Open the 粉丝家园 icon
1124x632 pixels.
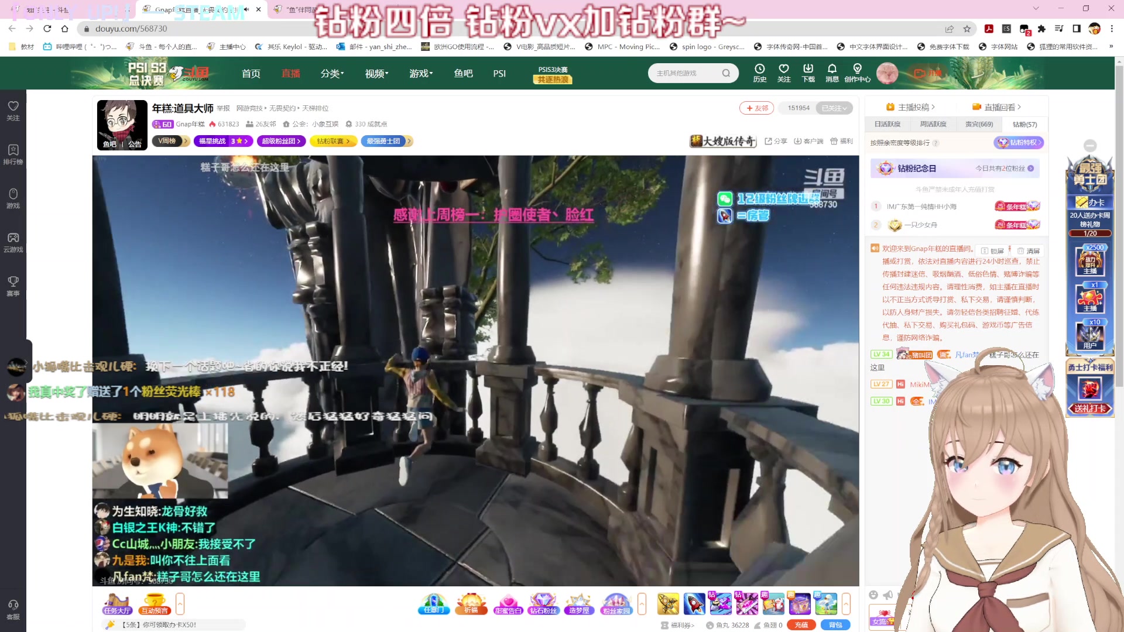(616, 604)
